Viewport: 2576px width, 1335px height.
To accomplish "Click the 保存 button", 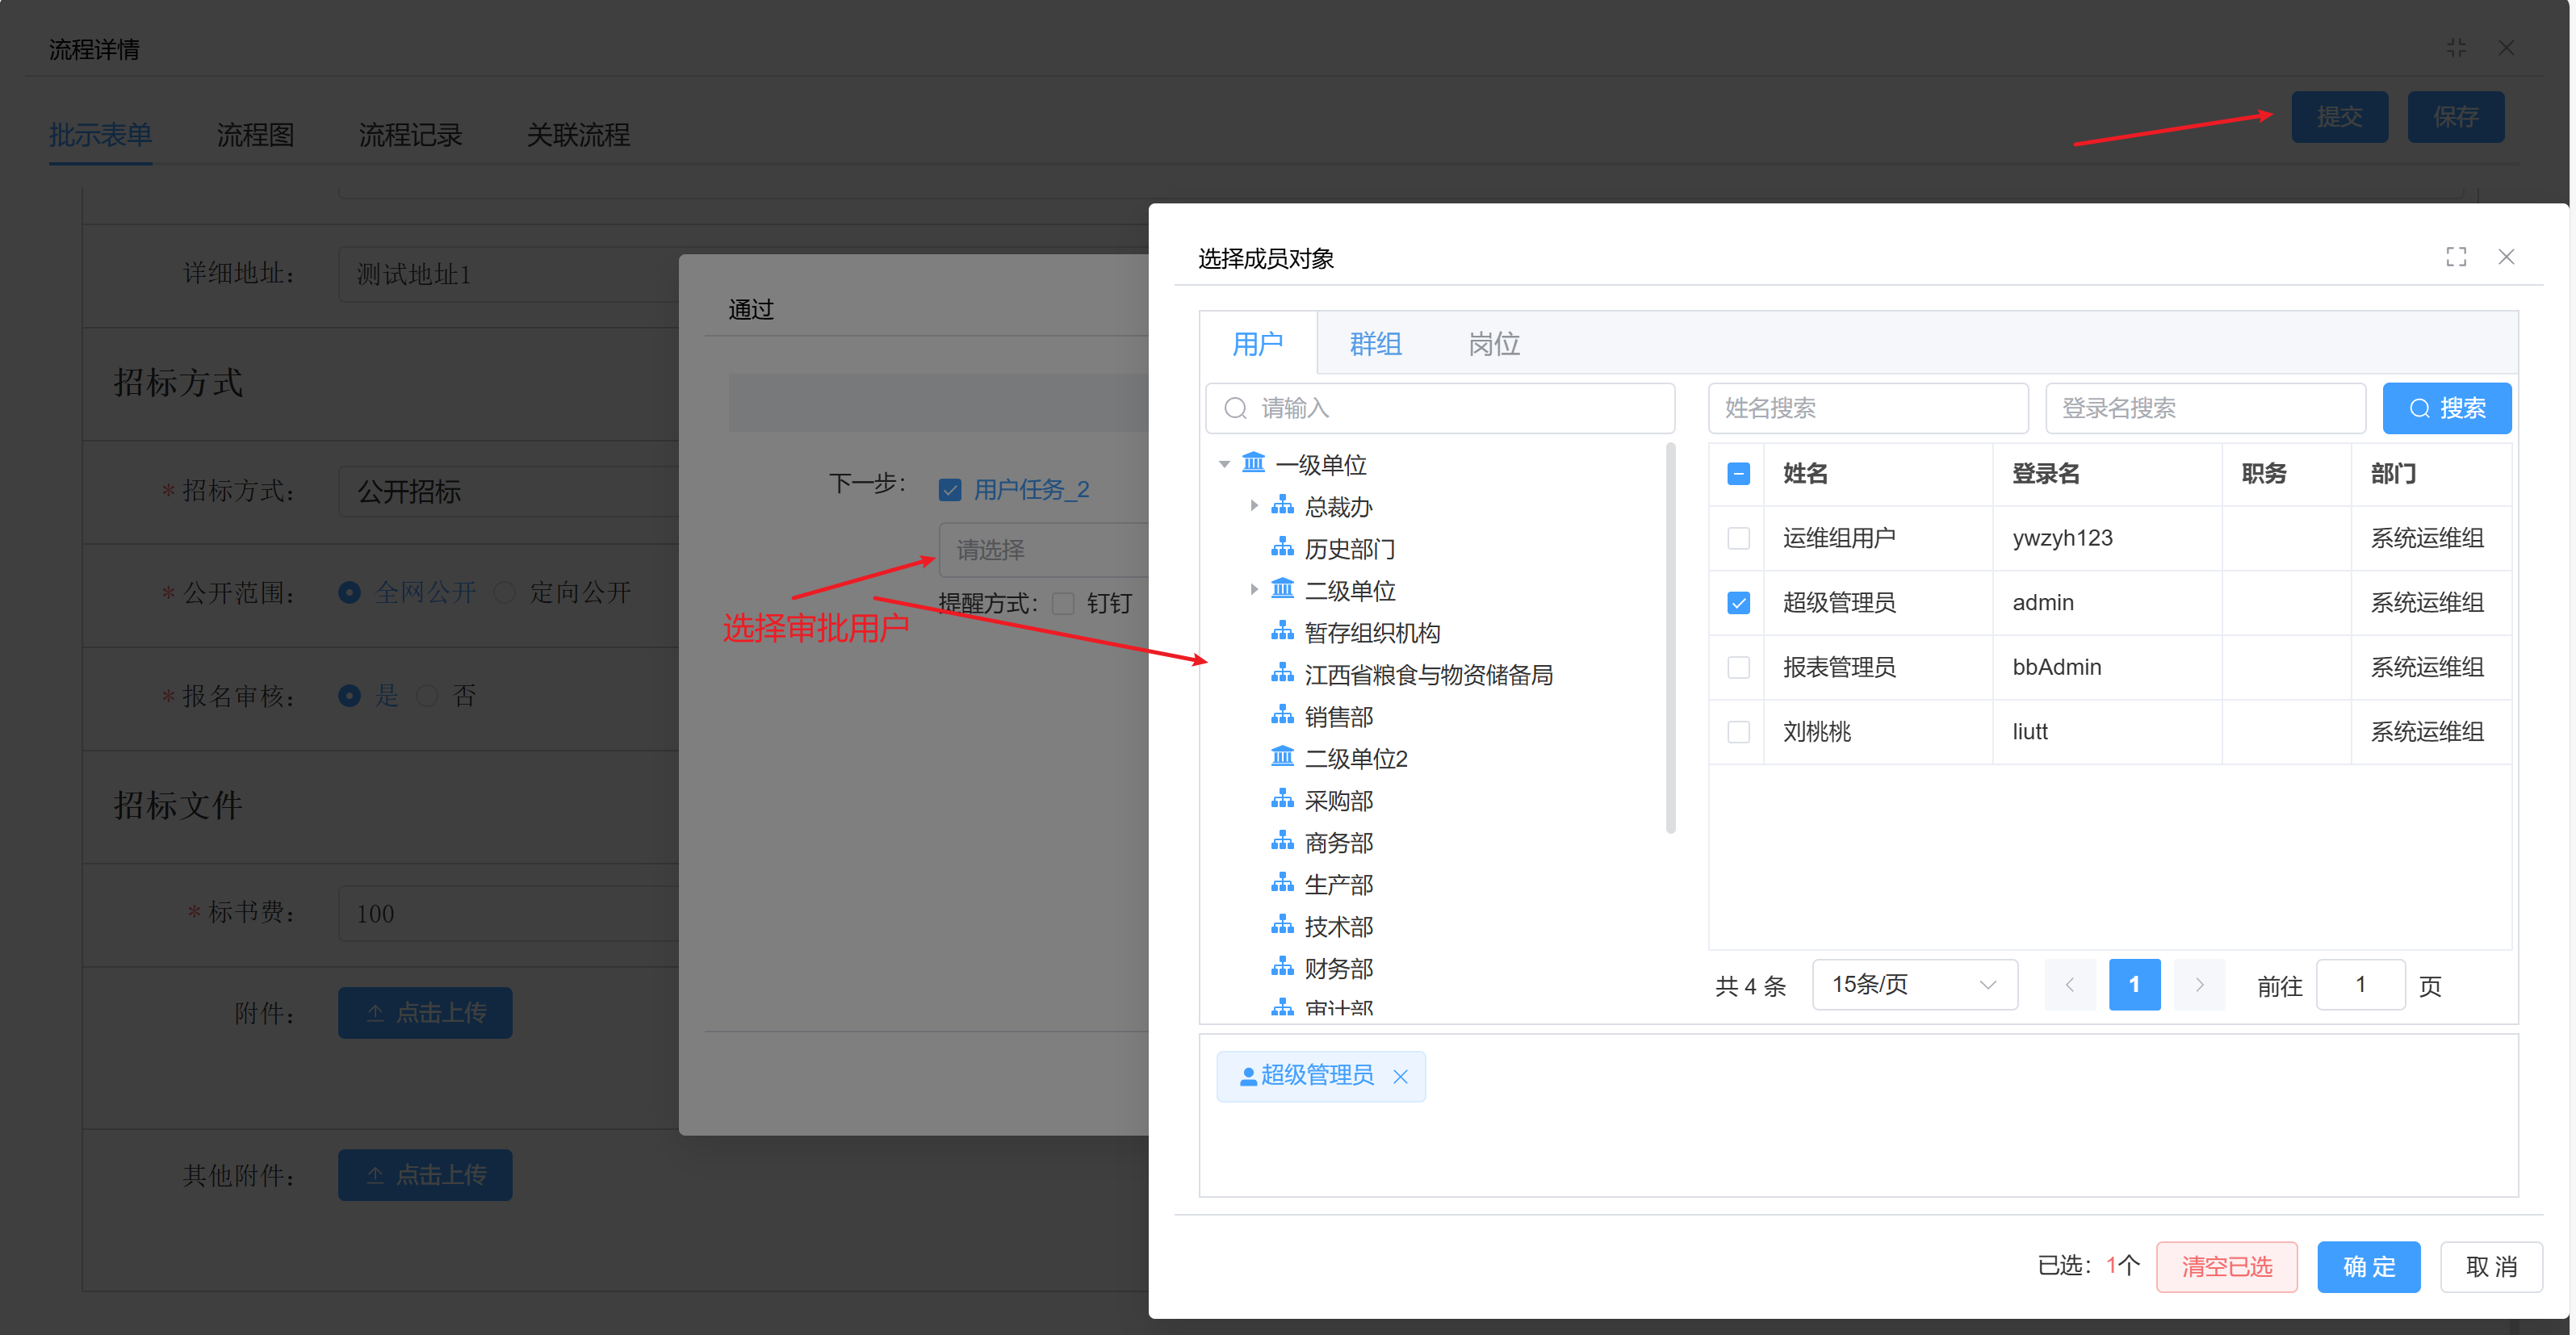I will [2456, 117].
